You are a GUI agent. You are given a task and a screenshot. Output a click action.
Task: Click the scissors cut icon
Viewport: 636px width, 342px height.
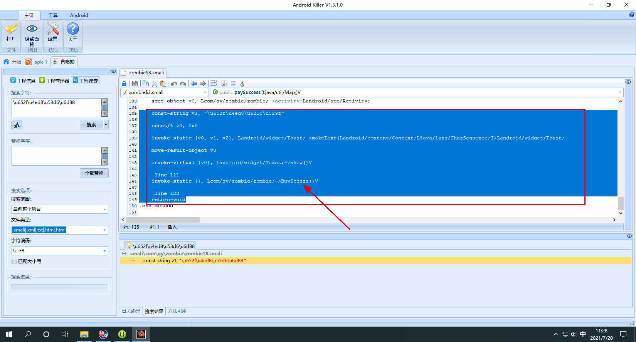coord(155,84)
